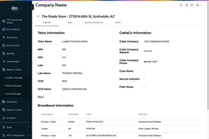Click the cox.com website link
Image resolution: width=209 pixels, height=139 pixels.
click(x=148, y=51)
